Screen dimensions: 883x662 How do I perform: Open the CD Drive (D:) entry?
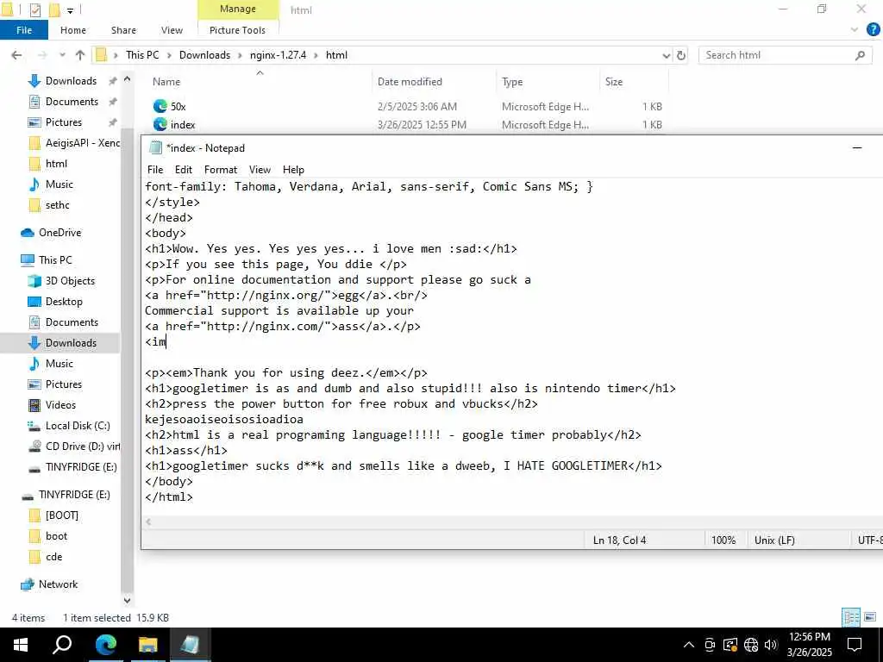82,447
